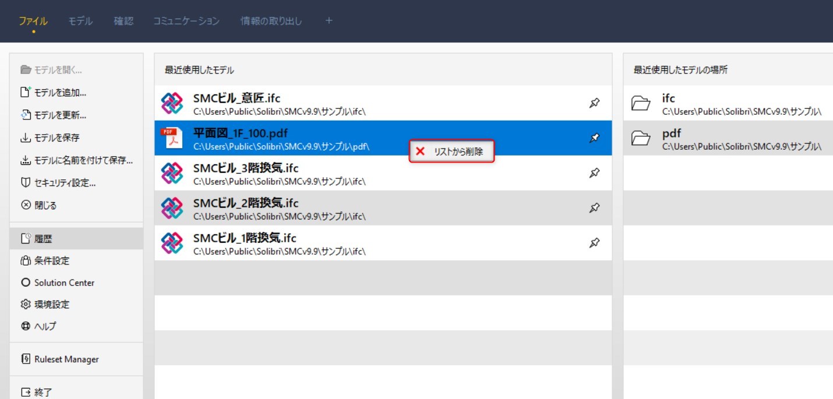Switch to the 確認 tab

tap(123, 22)
